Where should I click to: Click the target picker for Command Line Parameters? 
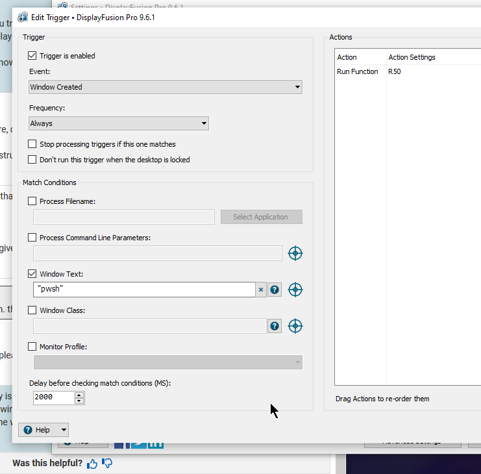[x=295, y=253]
